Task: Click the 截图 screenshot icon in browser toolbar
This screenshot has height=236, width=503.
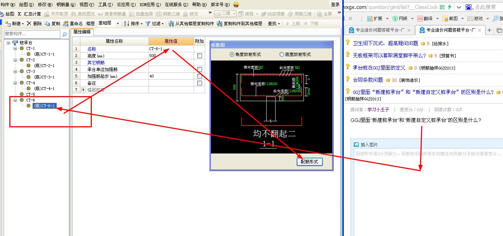Action: point(445,18)
